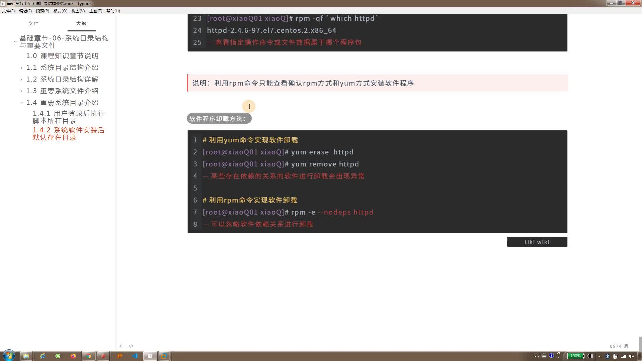Open the 视图 menu
The height and width of the screenshot is (361, 642).
(78, 11)
